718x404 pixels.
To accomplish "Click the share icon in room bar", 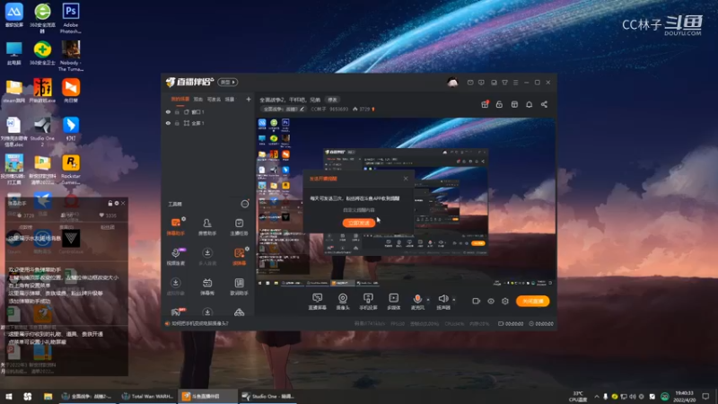I will tap(544, 104).
